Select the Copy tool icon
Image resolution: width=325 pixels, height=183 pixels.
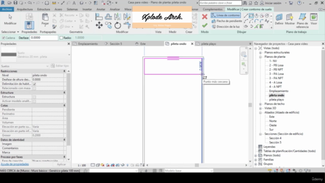pyautogui.click(x=108, y=25)
